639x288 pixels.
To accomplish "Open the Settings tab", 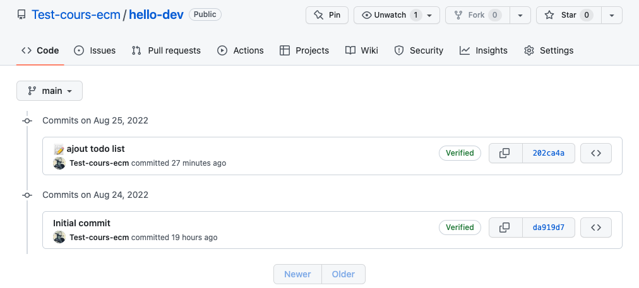I will coord(549,50).
